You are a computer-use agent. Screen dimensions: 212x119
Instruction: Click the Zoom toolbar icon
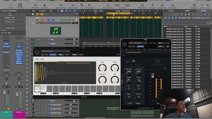(x=202, y=5)
